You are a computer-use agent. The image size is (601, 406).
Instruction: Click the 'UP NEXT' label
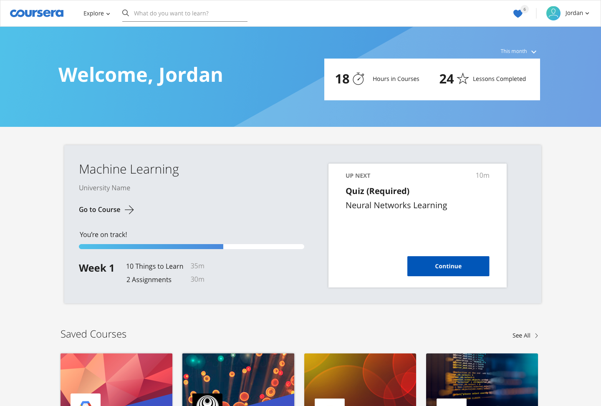[x=358, y=176]
